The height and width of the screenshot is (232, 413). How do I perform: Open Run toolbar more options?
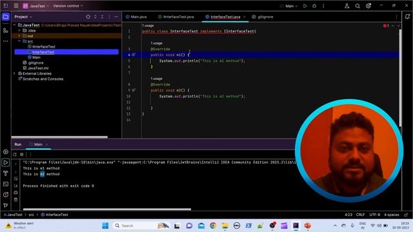[30, 155]
